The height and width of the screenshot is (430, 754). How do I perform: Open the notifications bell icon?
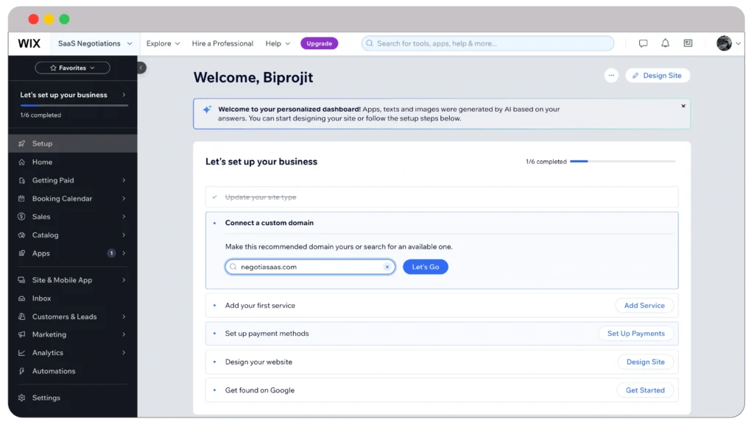coord(665,43)
